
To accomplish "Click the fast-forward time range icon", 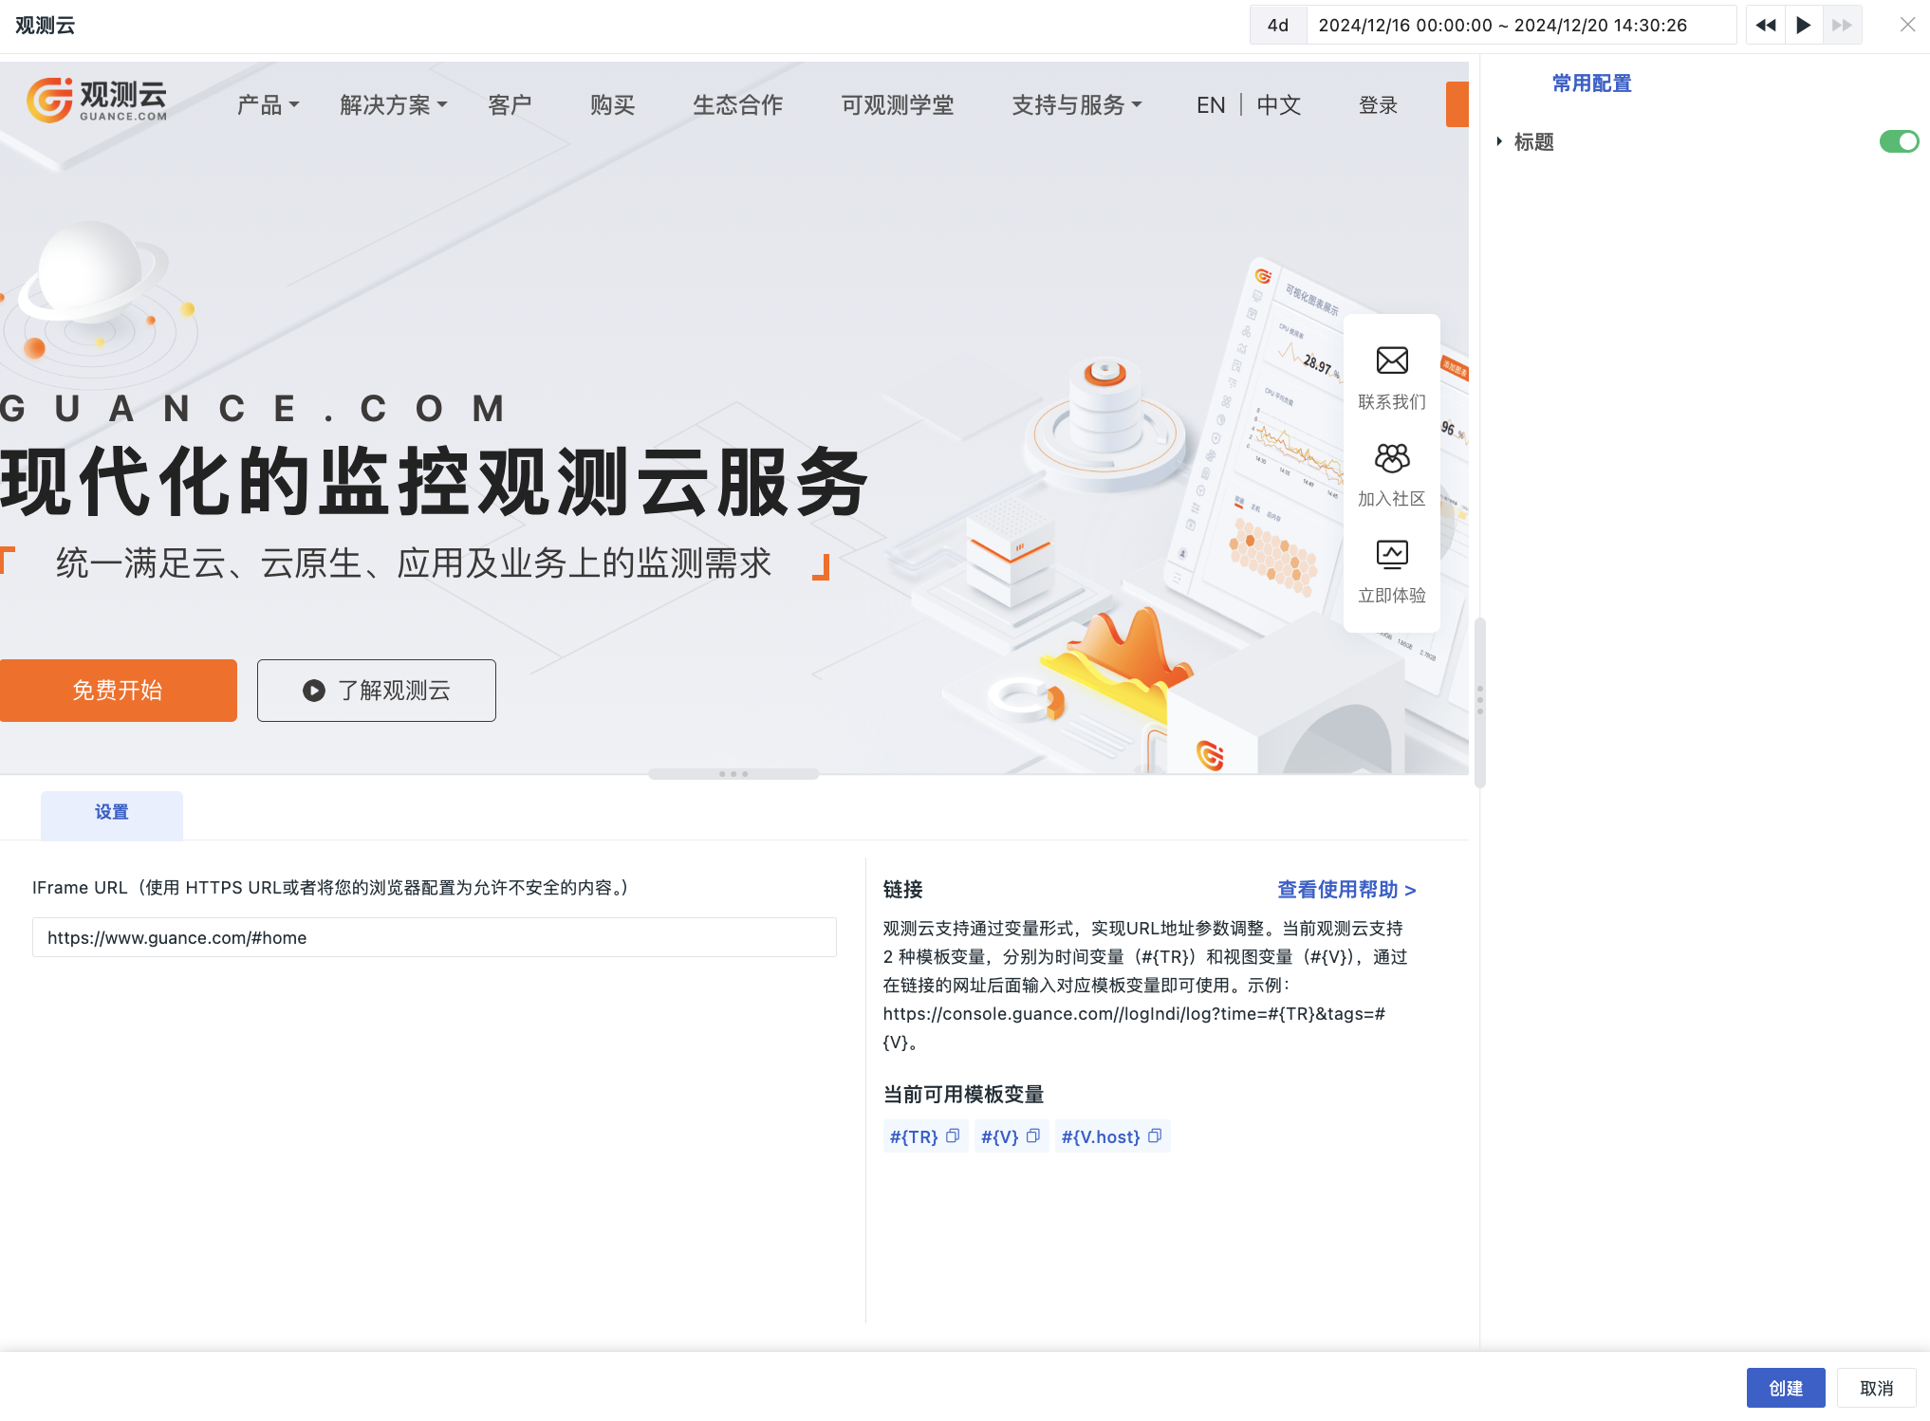I will [x=1842, y=26].
